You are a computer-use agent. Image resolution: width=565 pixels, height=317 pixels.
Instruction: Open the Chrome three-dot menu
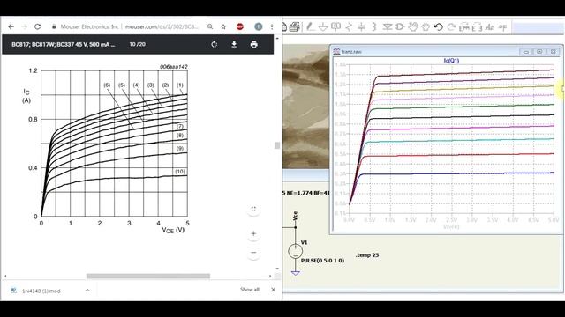[x=272, y=26]
